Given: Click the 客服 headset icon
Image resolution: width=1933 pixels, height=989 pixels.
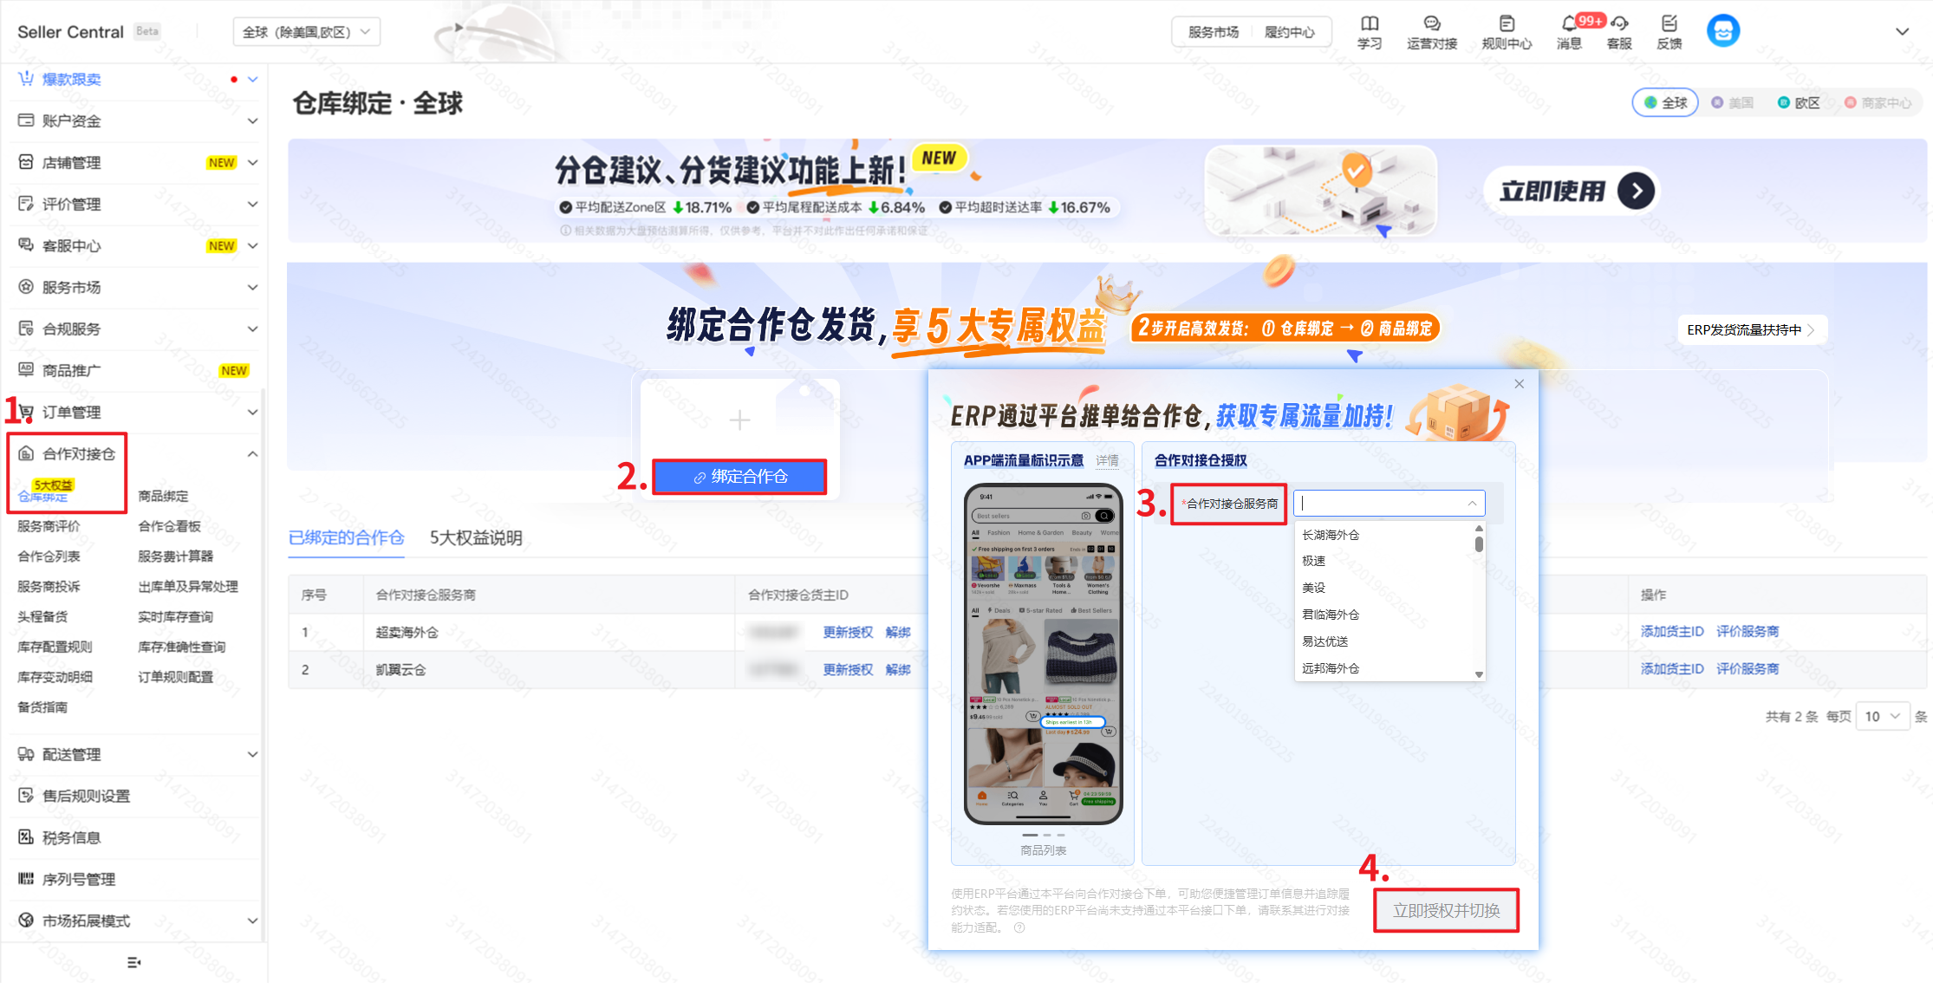Looking at the screenshot, I should [x=1619, y=24].
